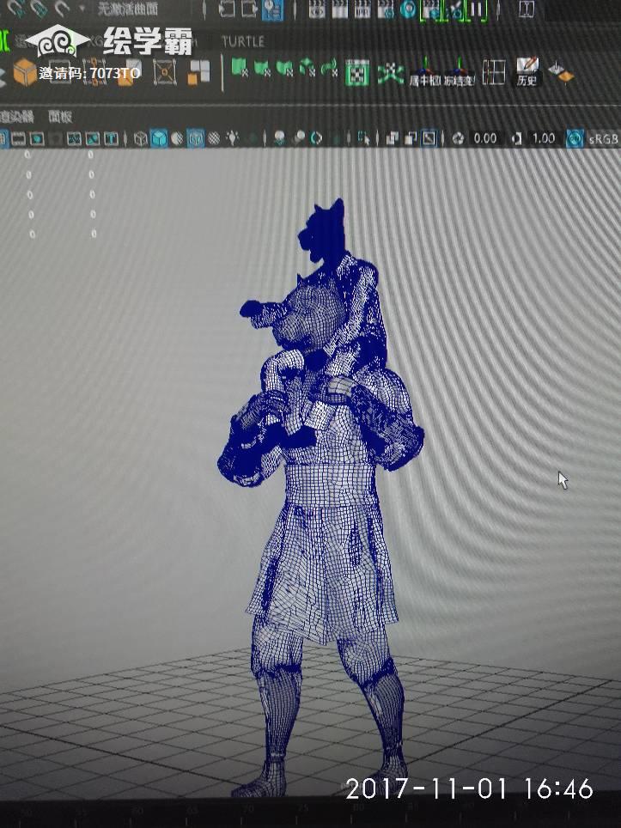Click the output operations icon in status line
The height and width of the screenshot is (828, 621).
(x=249, y=9)
